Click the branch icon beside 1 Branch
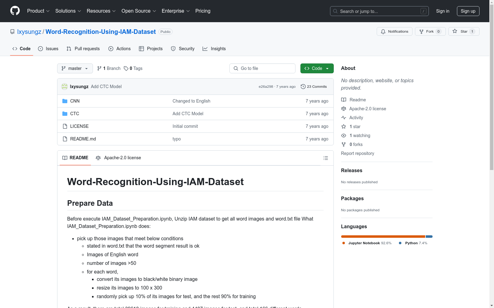The height and width of the screenshot is (308, 494). pos(99,68)
